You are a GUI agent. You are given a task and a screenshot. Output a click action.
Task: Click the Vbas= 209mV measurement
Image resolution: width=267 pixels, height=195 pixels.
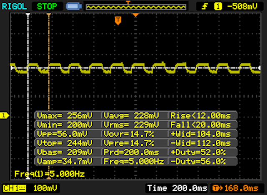tap(65, 152)
